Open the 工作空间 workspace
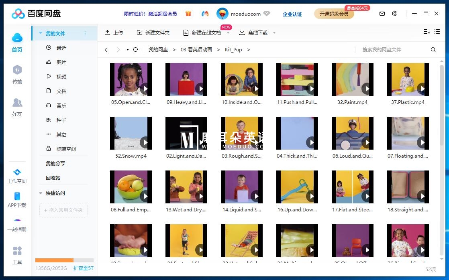Viewport: 449px width, 280px height. [x=17, y=177]
